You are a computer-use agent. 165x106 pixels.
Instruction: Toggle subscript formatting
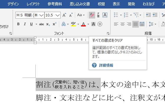pos(48,24)
